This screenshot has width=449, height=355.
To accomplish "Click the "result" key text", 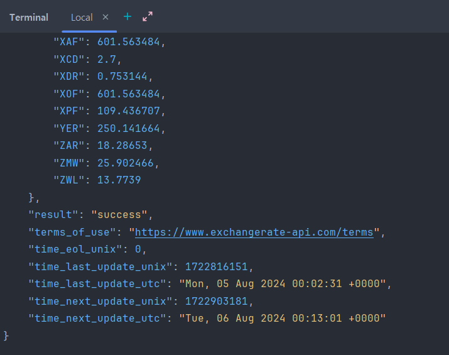I will (53, 215).
